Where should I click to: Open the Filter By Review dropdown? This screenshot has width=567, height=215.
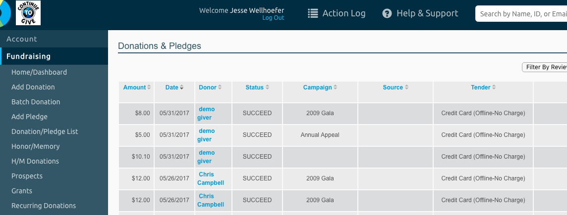point(545,67)
